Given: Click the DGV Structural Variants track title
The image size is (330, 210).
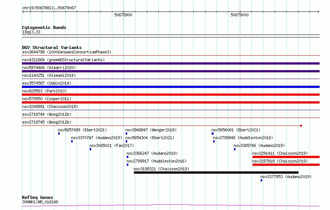Looking at the screenshot, I should [x=52, y=47].
